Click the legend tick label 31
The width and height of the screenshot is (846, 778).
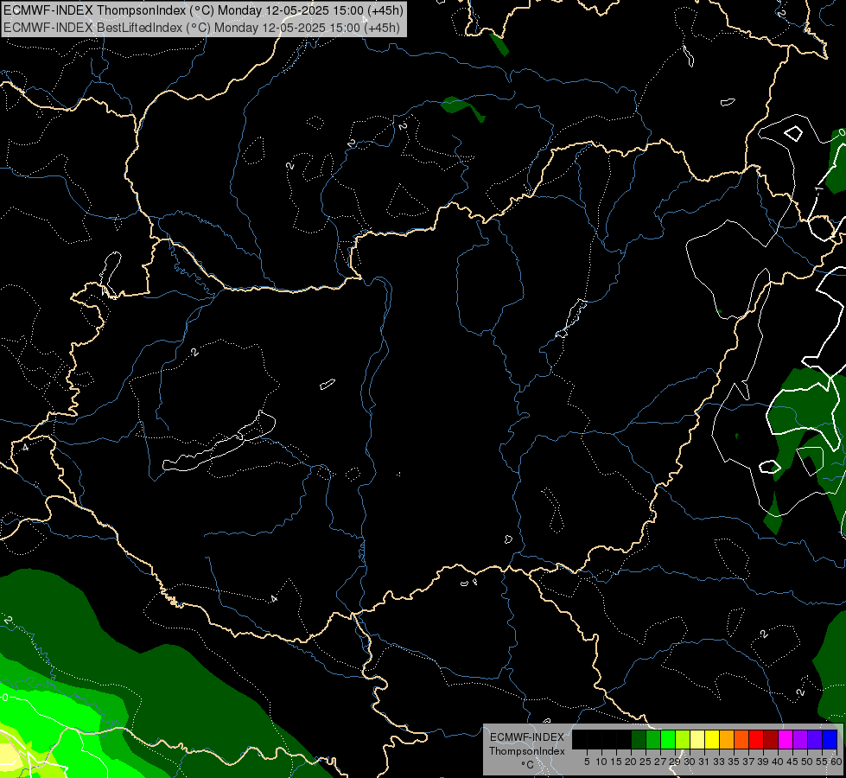(x=704, y=762)
